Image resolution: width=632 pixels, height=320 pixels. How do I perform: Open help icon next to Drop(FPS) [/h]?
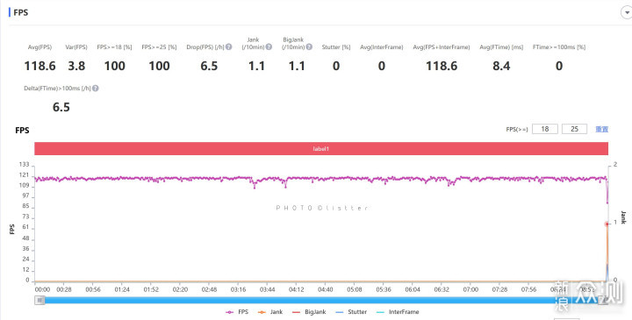[228, 46]
